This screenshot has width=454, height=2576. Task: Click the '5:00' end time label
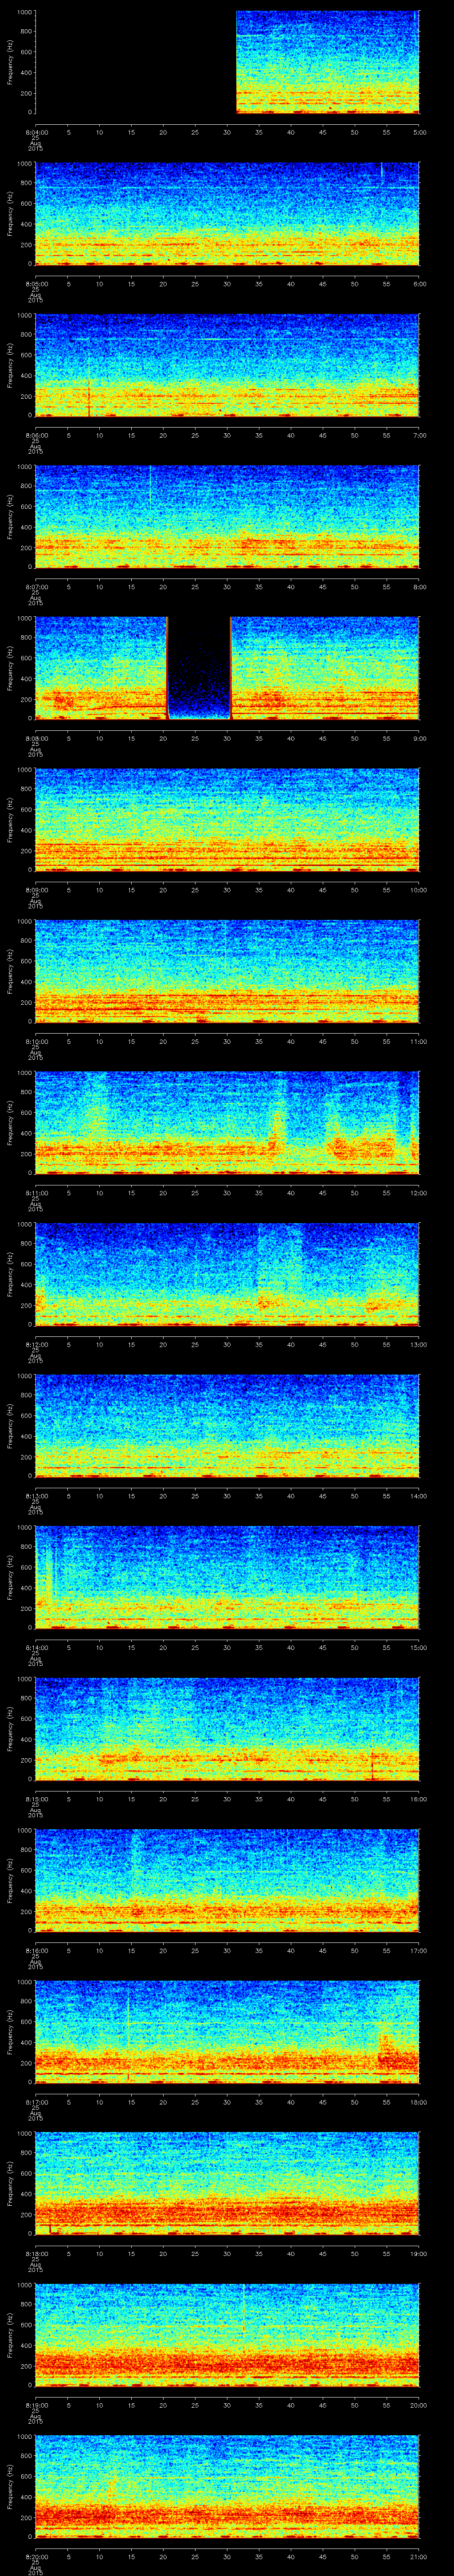(419, 131)
